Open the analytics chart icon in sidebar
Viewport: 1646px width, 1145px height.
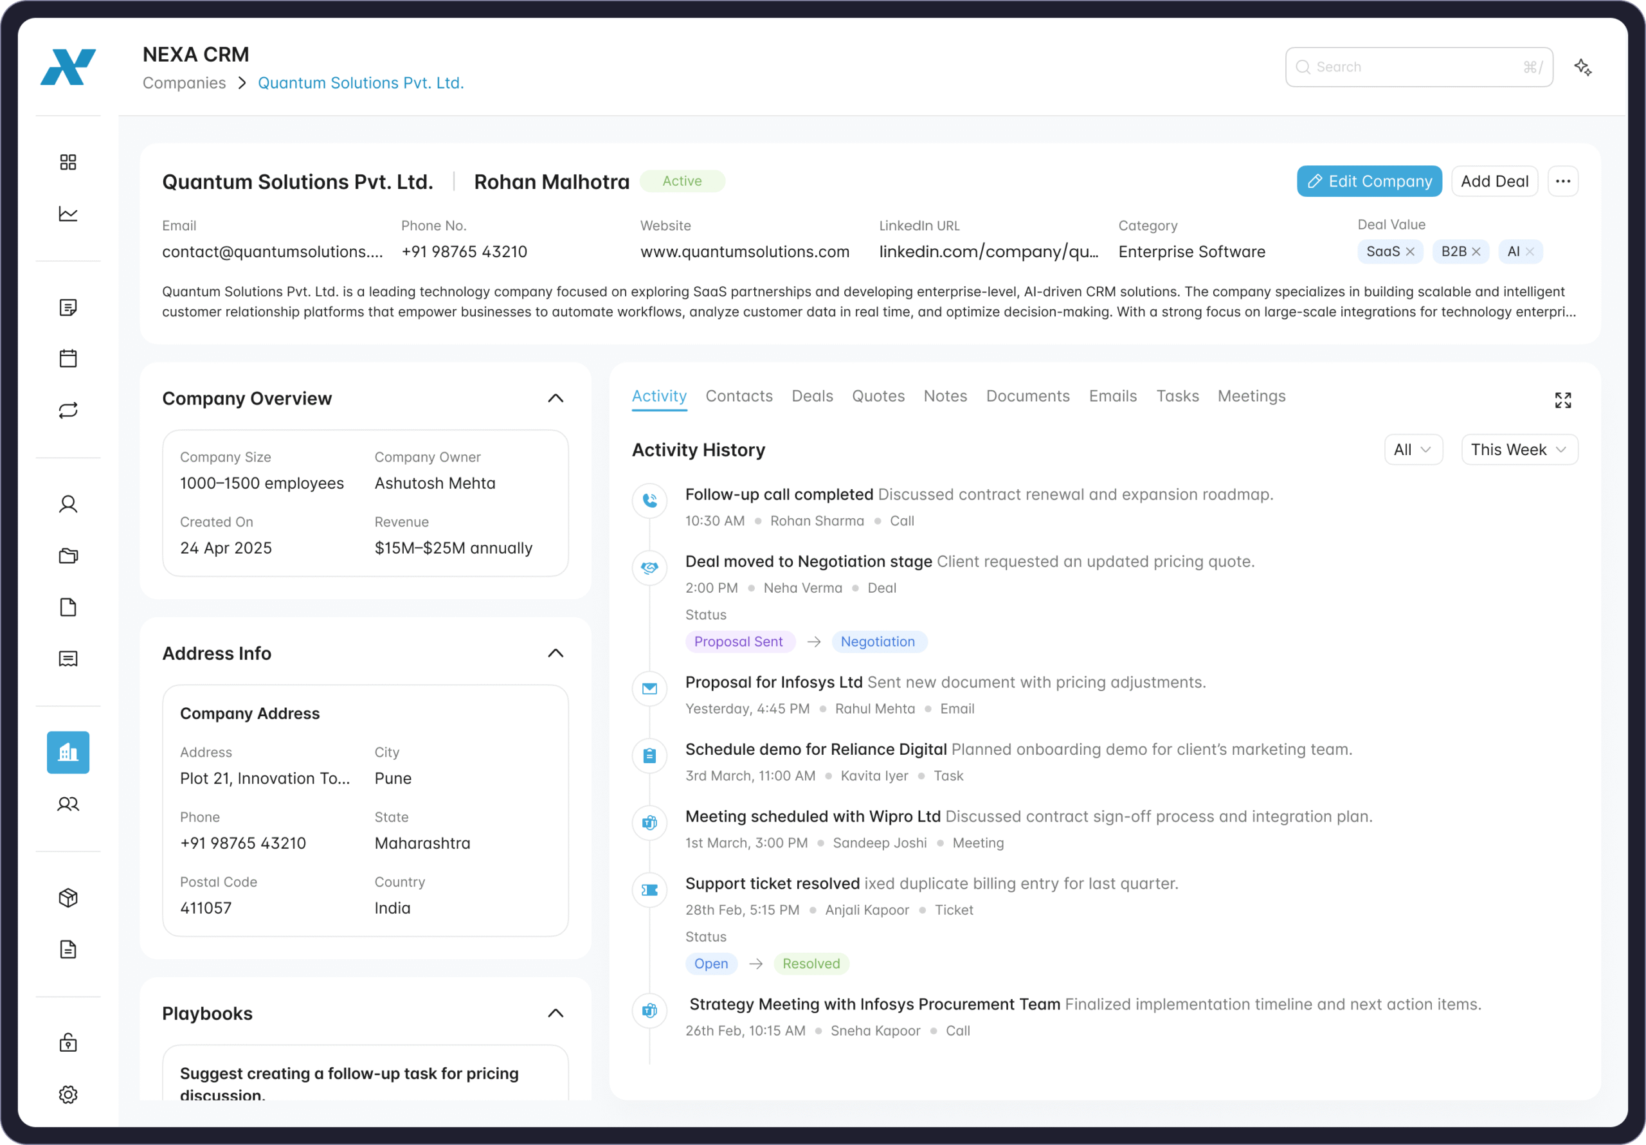[x=68, y=213]
